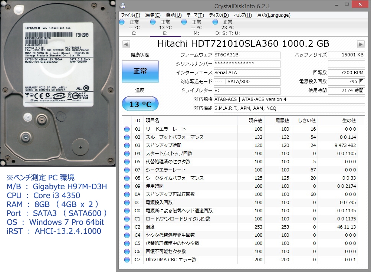Viewport: 371px width, 272px height.
Task: Click status orb for attribute C7 UltraDMA CRC エラー数
Action: [x=127, y=260]
